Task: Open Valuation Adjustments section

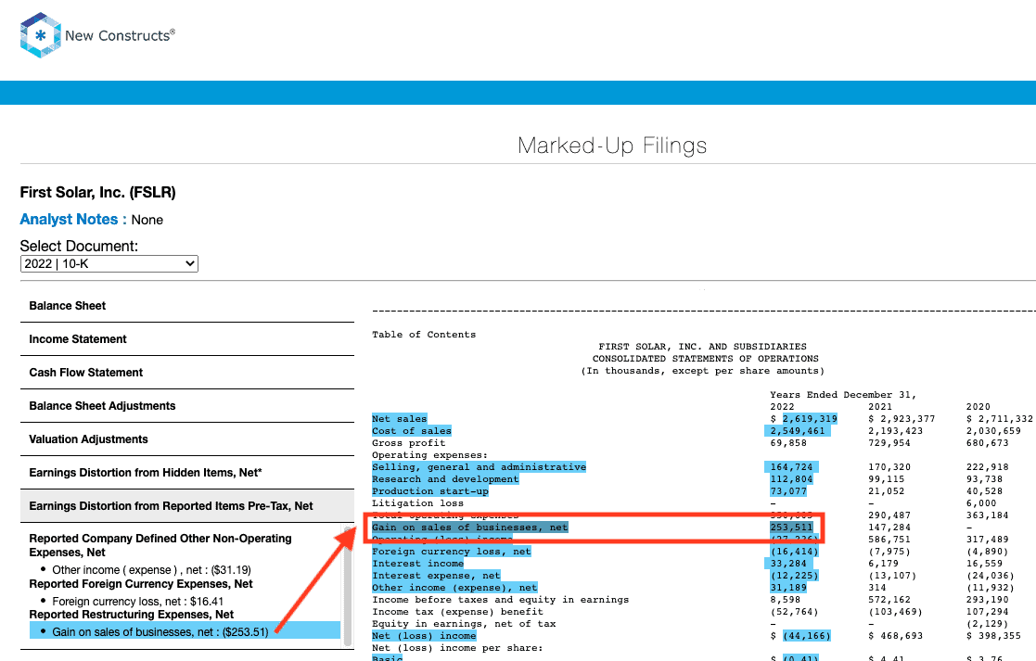Action: 187,439
